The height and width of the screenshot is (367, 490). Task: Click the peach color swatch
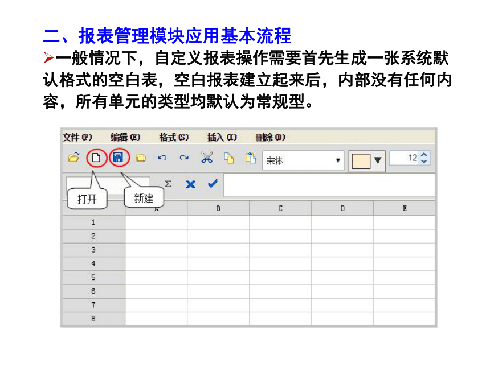point(361,162)
